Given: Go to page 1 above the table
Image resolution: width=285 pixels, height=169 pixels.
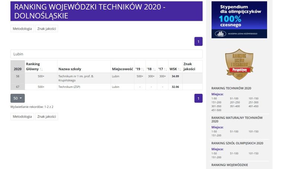Looking at the screenshot, I should 198,42.
